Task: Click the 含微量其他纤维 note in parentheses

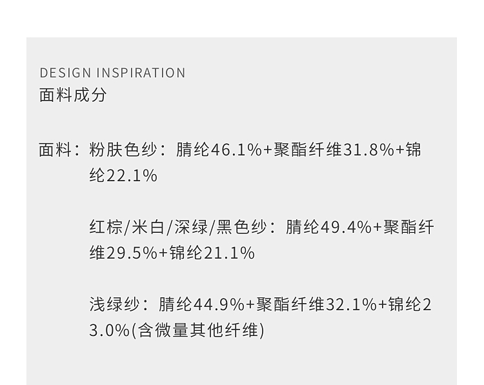Action: [197, 330]
